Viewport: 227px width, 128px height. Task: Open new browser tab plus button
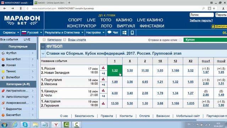[69, 2]
